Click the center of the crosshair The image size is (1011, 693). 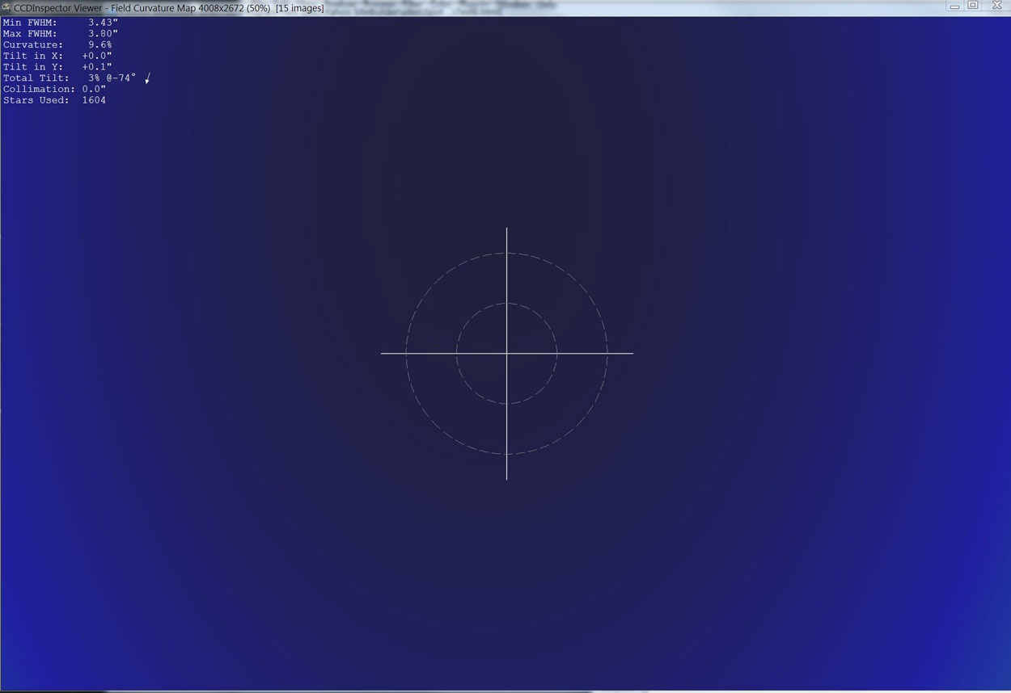(x=507, y=353)
